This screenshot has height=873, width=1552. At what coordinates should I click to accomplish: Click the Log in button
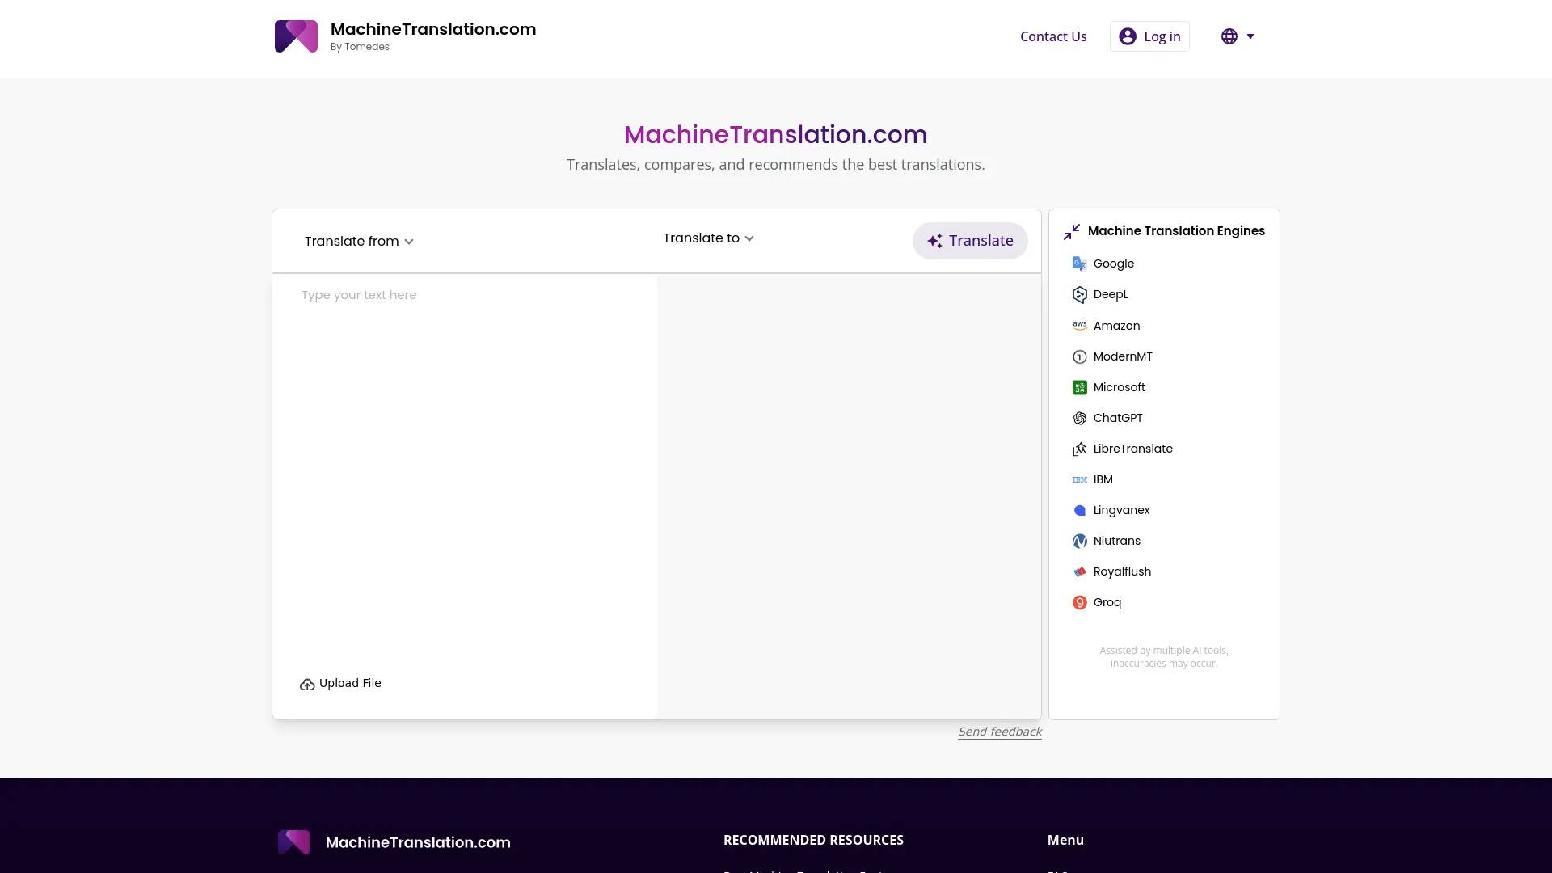1149,36
